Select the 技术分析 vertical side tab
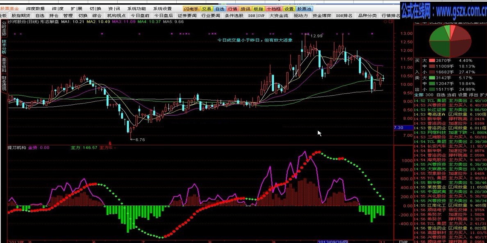Image resolution: width=487 pixels, height=243 pixels. (4, 47)
